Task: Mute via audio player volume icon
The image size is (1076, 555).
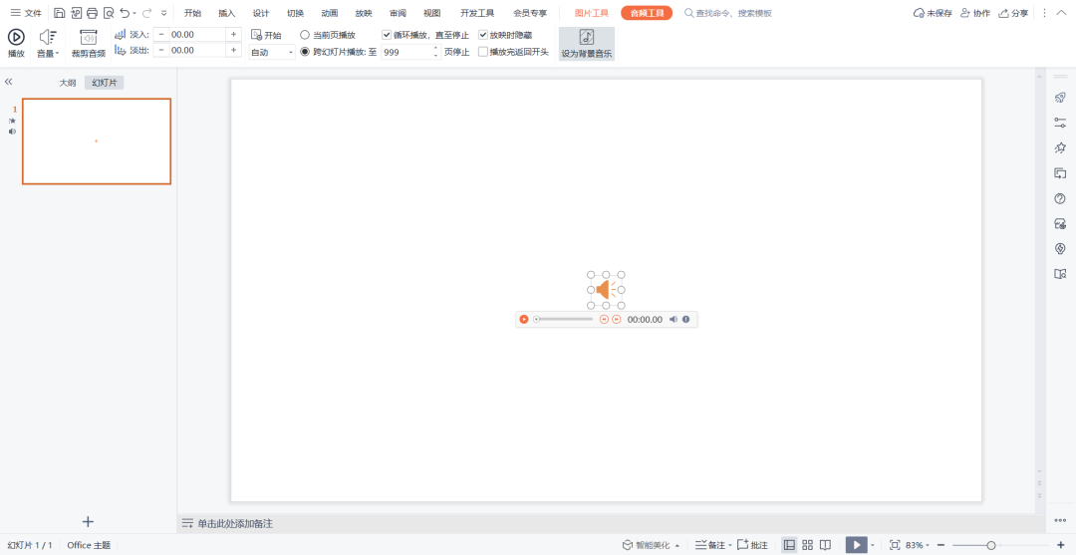Action: coord(673,319)
